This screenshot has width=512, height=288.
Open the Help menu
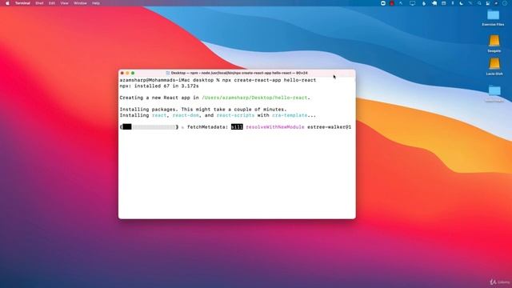click(x=96, y=3)
